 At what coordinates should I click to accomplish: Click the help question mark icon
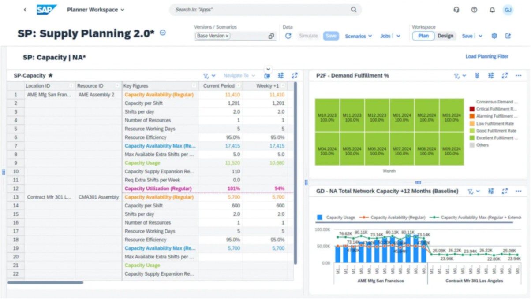(474, 10)
